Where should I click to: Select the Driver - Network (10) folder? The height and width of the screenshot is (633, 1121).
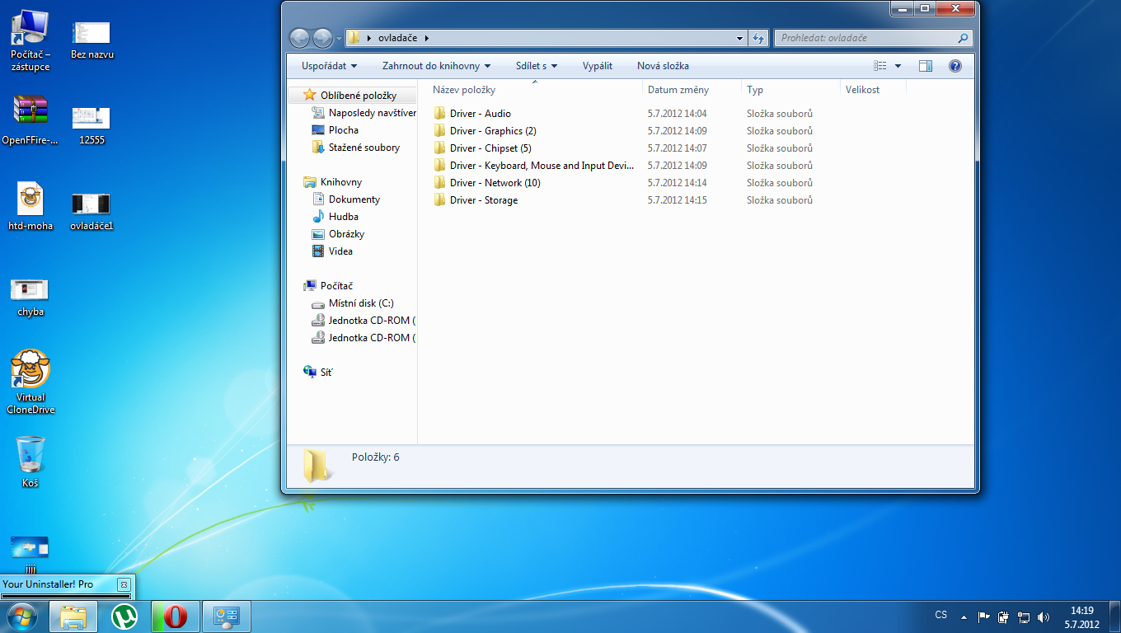(x=495, y=183)
